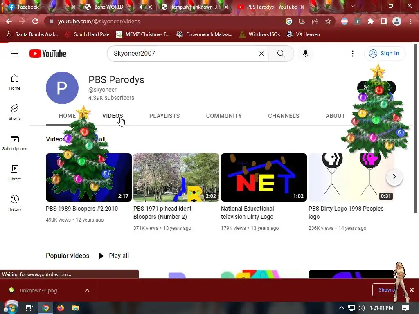Open Subscriptions in the left sidebar
419x314 pixels.
[15, 143]
